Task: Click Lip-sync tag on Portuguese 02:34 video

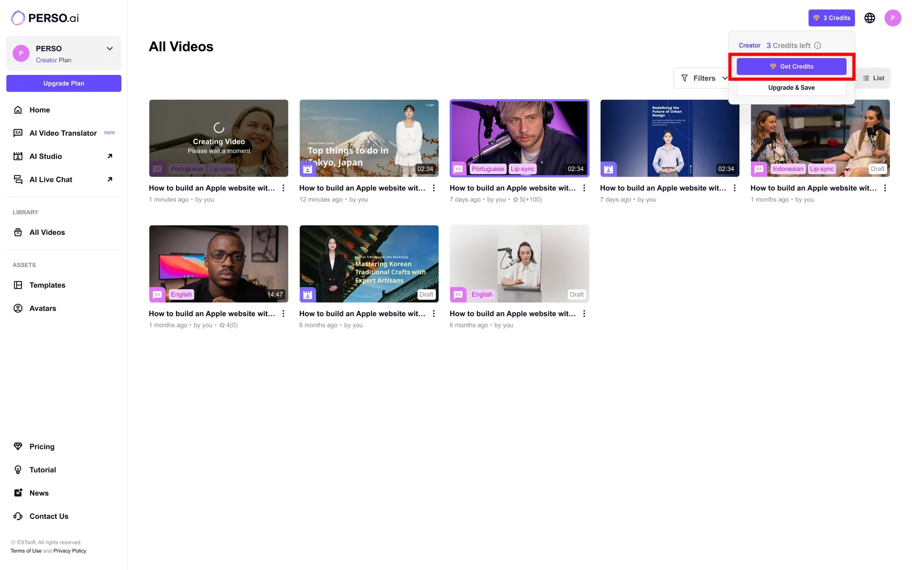Action: [x=522, y=169]
